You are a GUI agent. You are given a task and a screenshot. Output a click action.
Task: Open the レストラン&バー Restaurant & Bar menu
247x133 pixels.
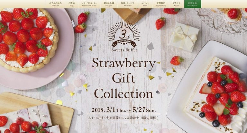point(89,4)
